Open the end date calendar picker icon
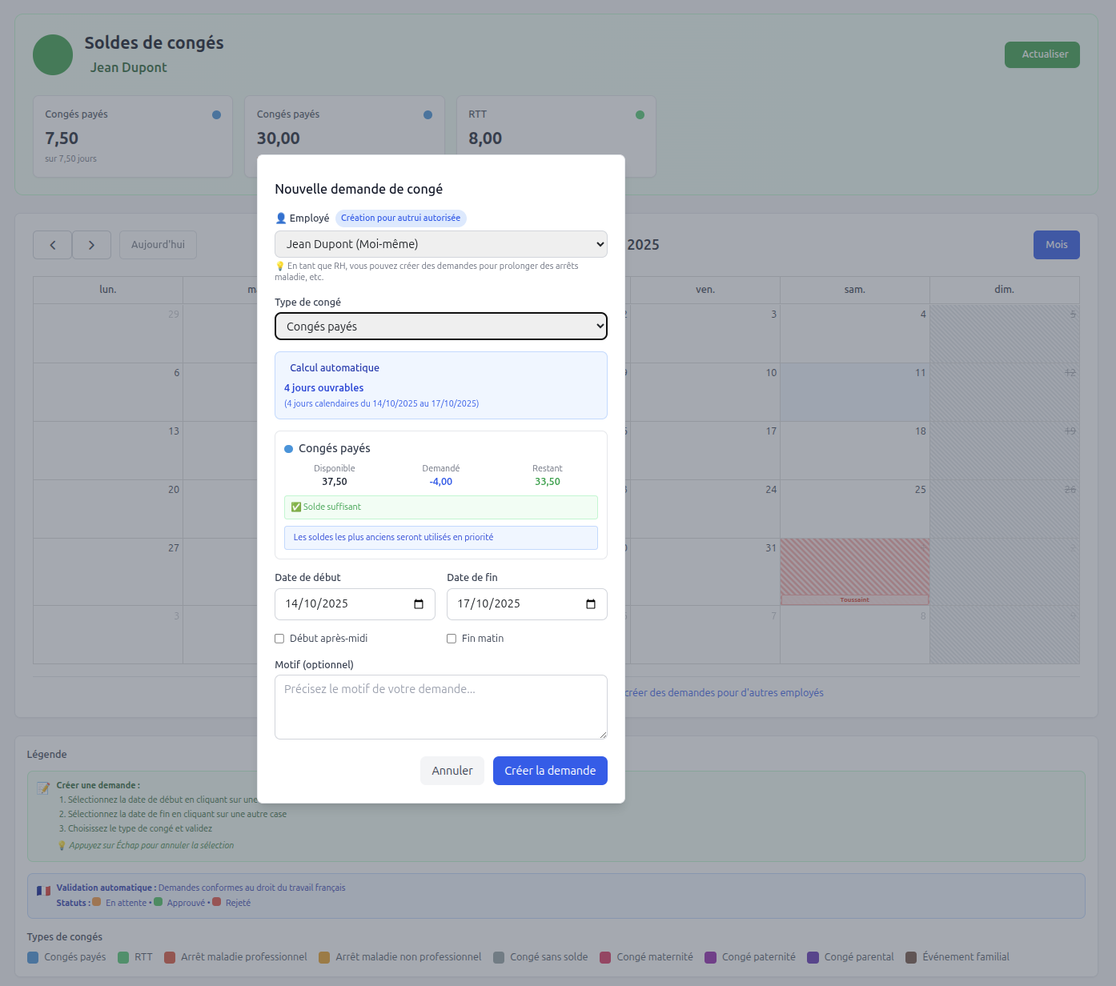 point(591,604)
